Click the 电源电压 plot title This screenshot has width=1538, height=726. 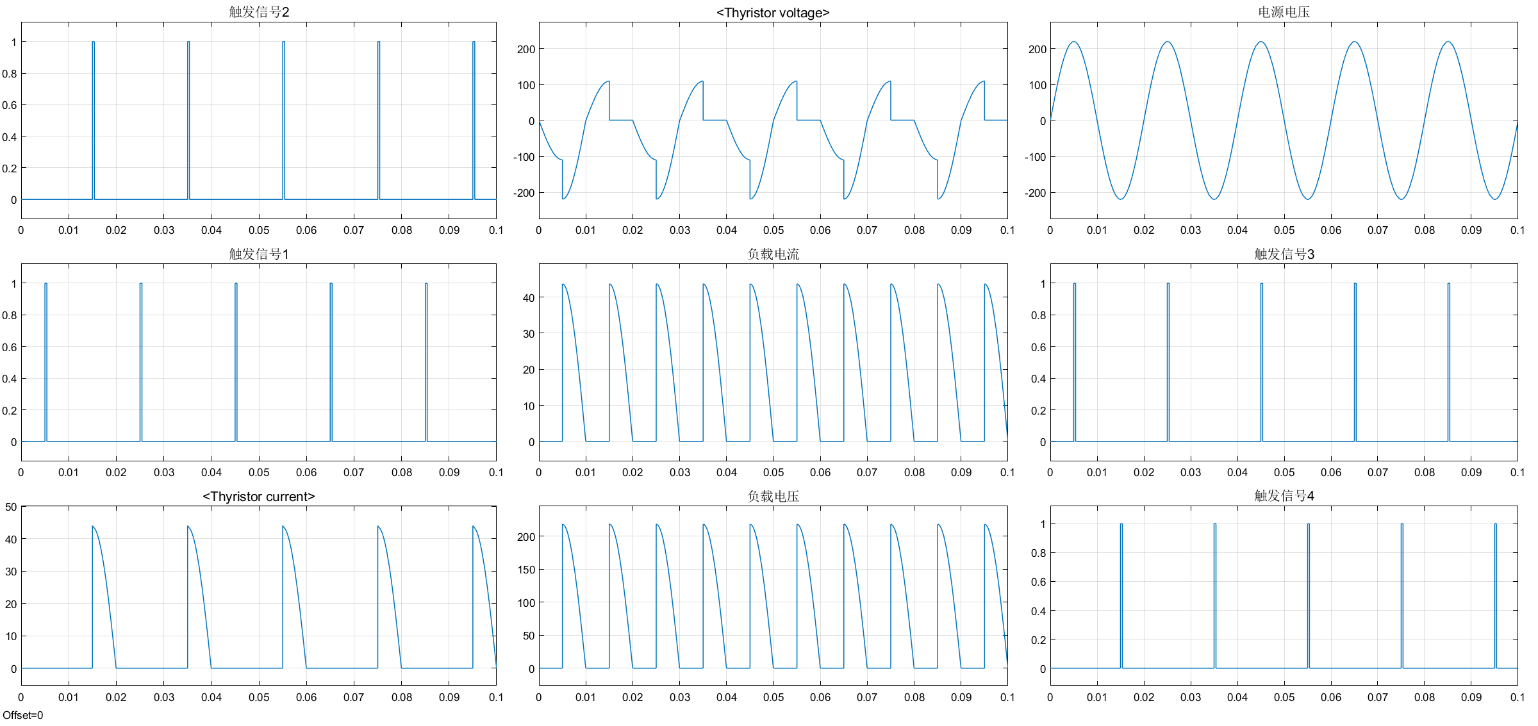click(x=1283, y=12)
